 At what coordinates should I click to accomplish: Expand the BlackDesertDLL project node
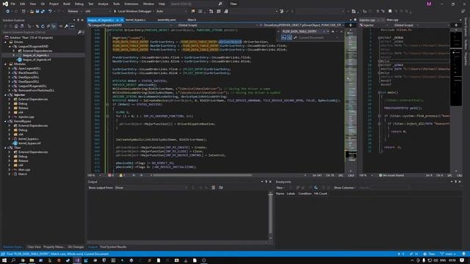[10, 73]
